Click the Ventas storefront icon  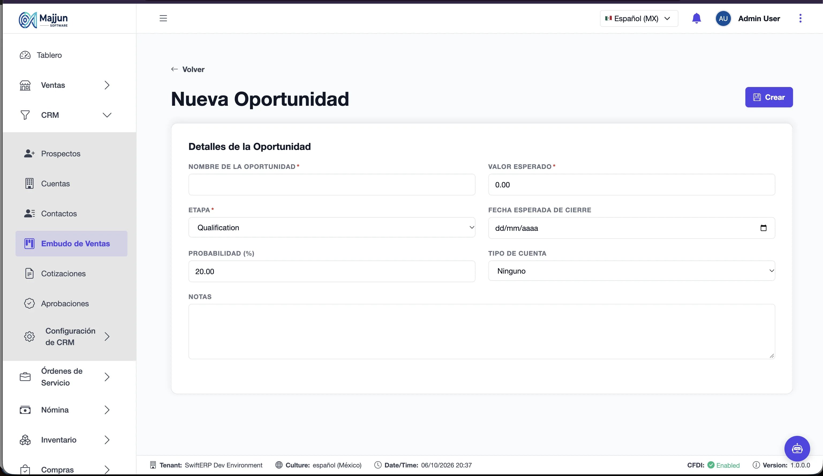point(25,85)
